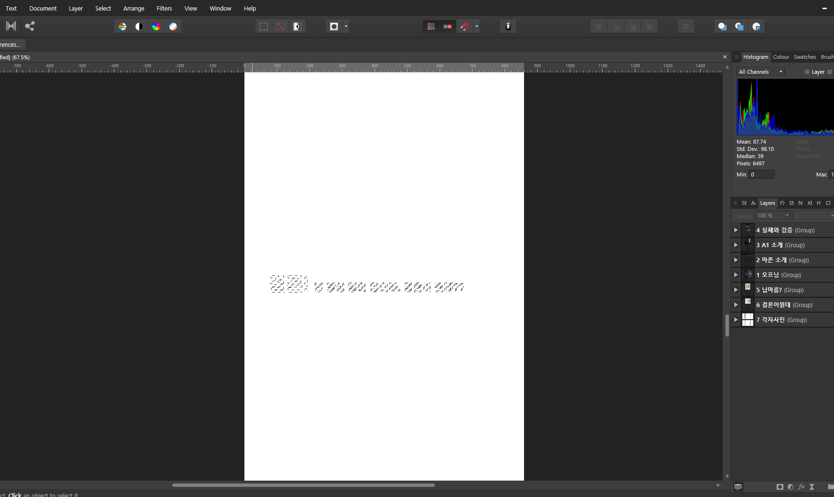Viewport: 834px width, 497px height.
Task: Click the Live Filters hourglass icon
Action: tap(812, 487)
